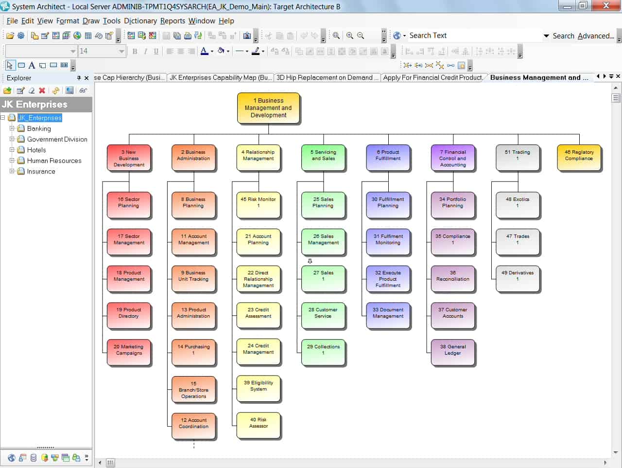
Task: Click the Advanced search link
Action: [595, 36]
